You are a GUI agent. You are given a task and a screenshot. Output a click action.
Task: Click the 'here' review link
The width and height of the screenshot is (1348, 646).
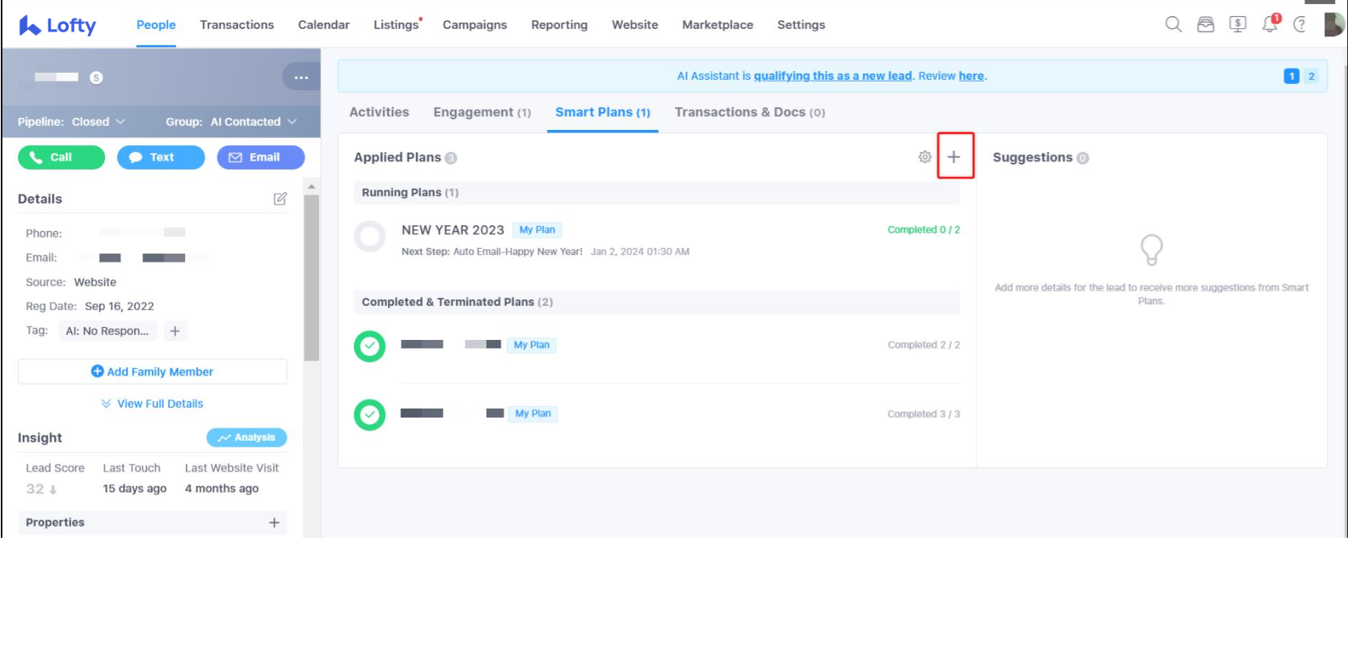coord(971,76)
